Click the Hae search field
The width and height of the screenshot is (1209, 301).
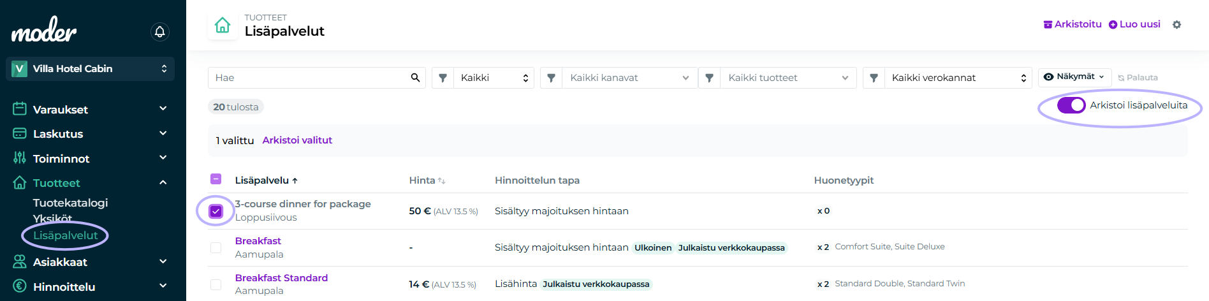tap(309, 78)
